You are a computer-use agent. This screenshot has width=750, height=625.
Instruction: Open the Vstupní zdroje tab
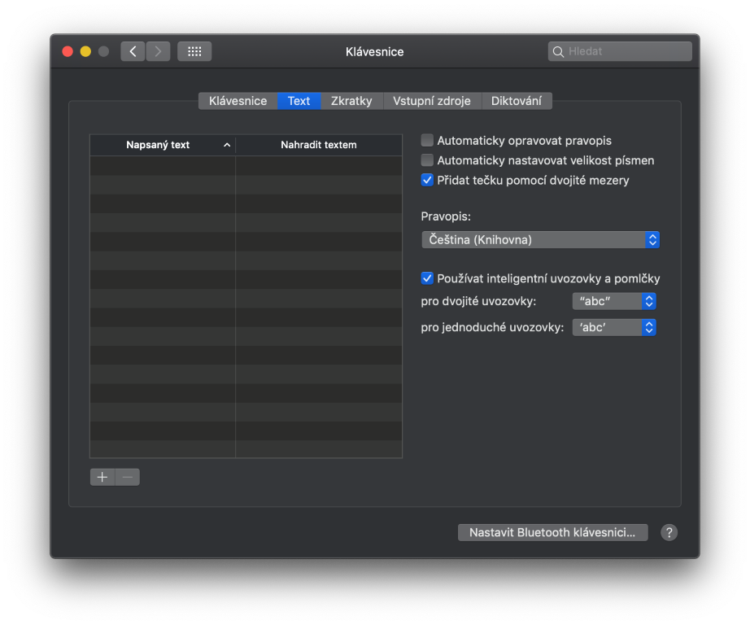click(432, 101)
